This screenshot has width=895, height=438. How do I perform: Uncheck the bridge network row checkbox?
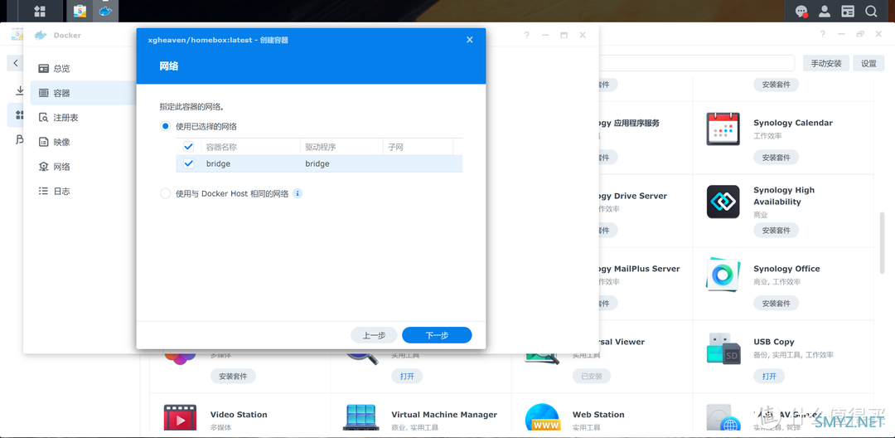pos(188,163)
